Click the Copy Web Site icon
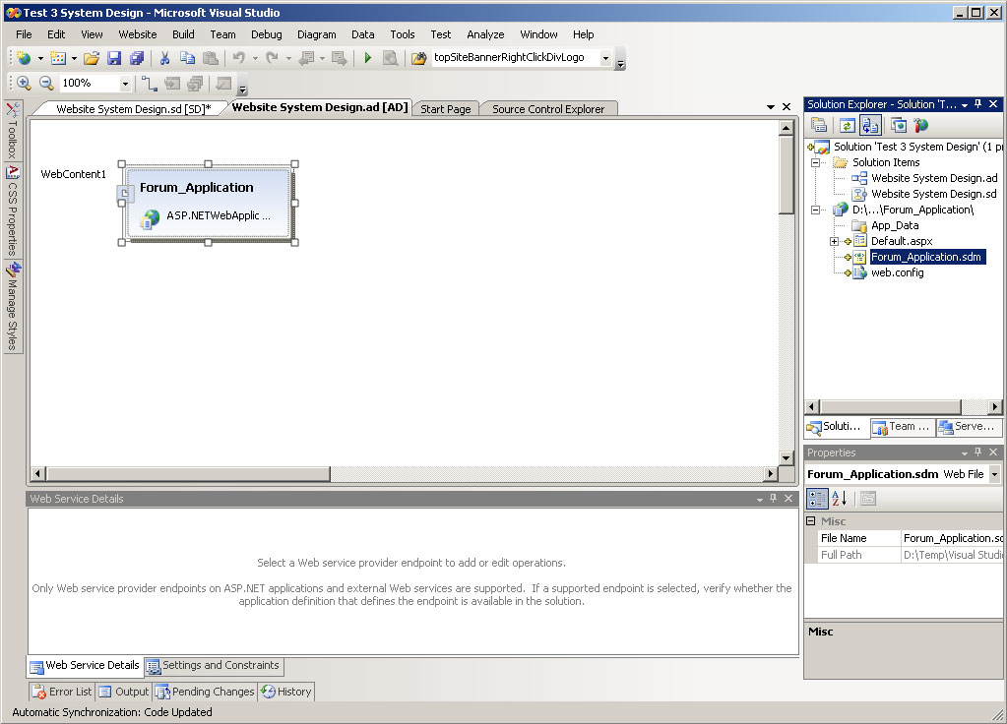 point(899,125)
